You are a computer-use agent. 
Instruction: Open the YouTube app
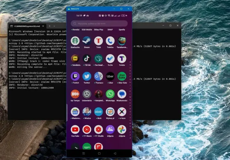click(x=75, y=129)
